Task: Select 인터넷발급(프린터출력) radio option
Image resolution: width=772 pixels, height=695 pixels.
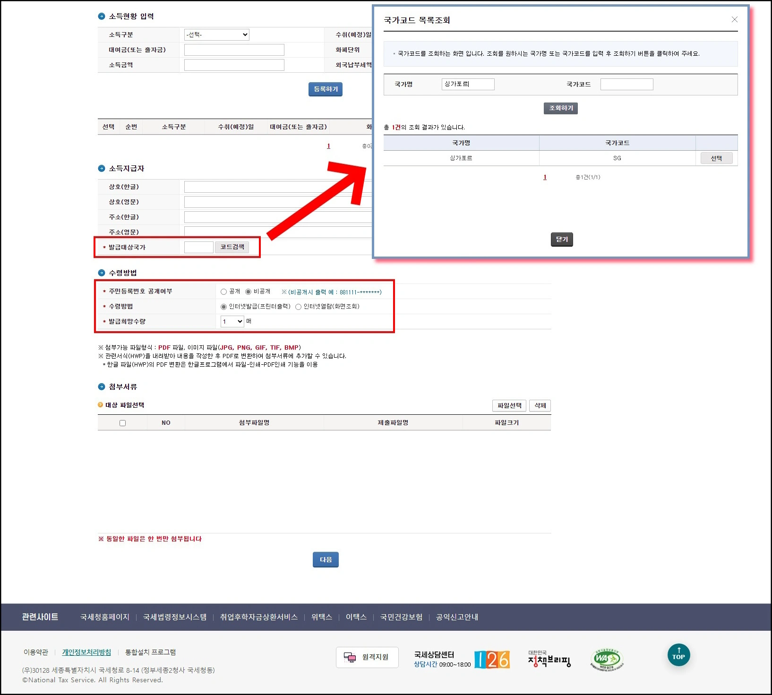Action: (x=223, y=307)
